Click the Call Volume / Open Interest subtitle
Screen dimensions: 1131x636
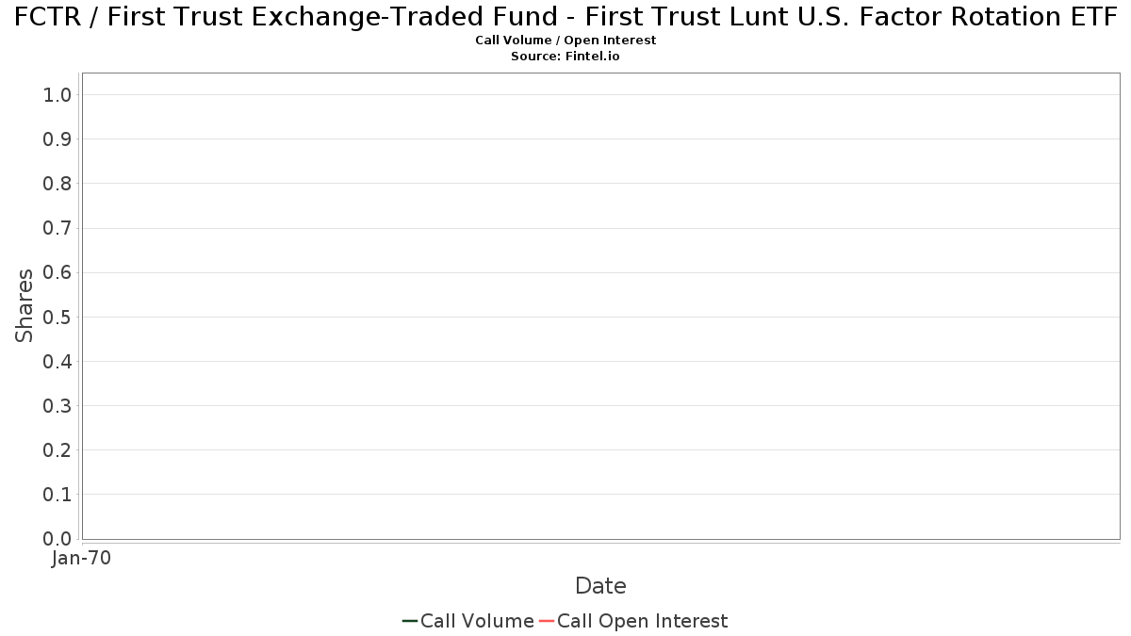565,41
